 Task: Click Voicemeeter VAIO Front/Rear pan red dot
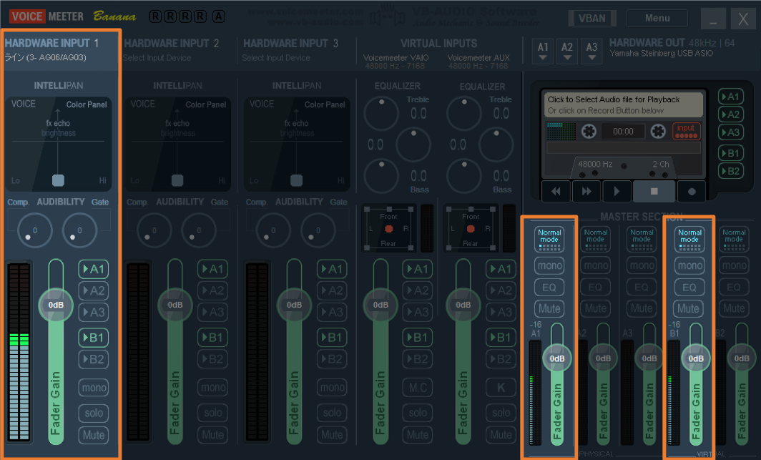(388, 228)
